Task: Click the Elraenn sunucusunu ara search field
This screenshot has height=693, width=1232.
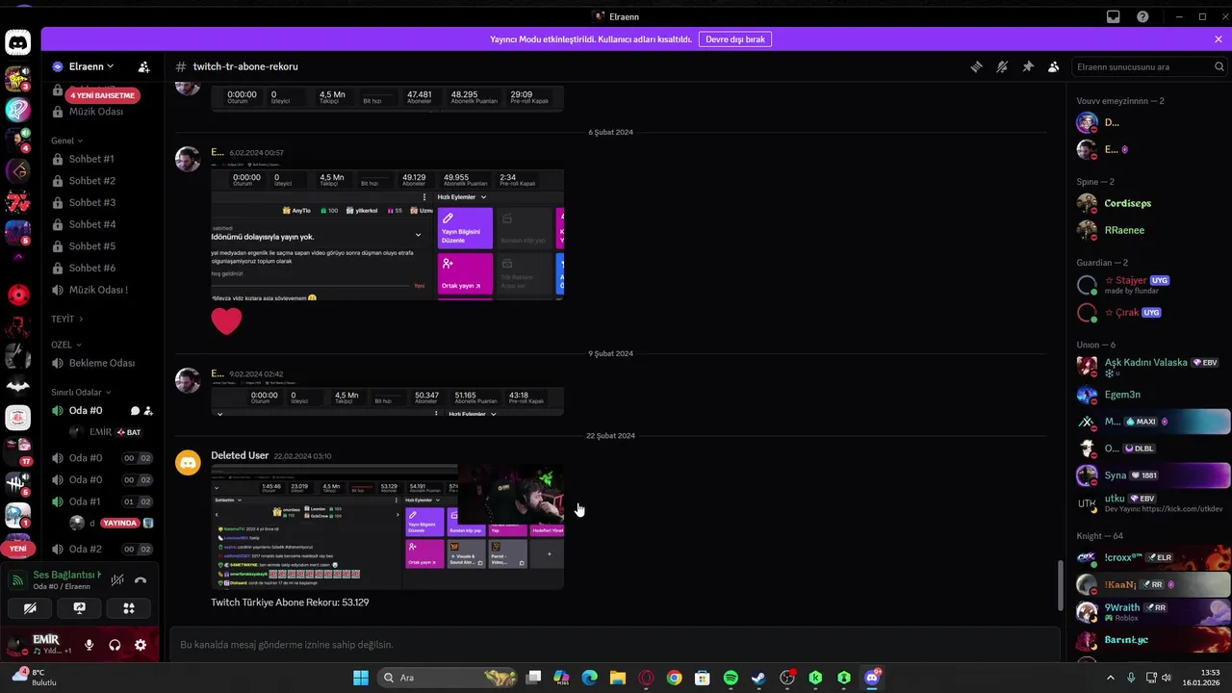Action: [1150, 66]
